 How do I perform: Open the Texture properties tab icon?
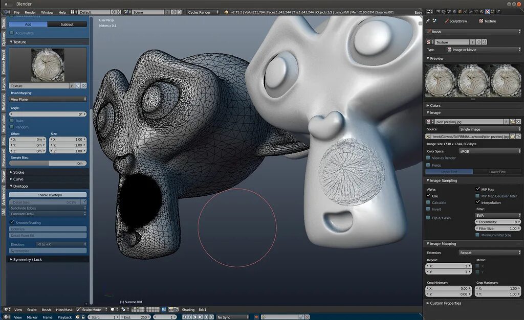coord(487,12)
